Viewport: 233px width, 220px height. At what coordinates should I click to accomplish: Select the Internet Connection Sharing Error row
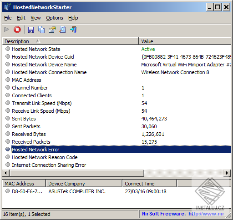point(116,165)
